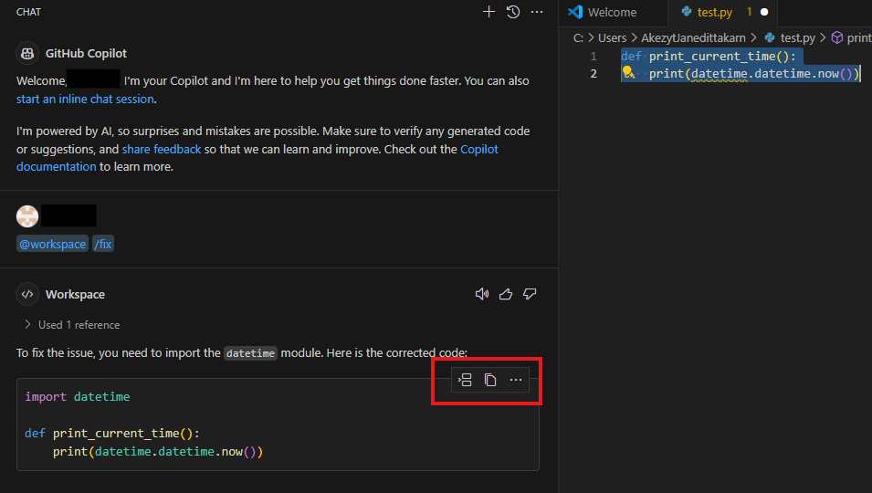Click the lightbulb quick fix icon
This screenshot has width=872, height=493.
(x=628, y=73)
